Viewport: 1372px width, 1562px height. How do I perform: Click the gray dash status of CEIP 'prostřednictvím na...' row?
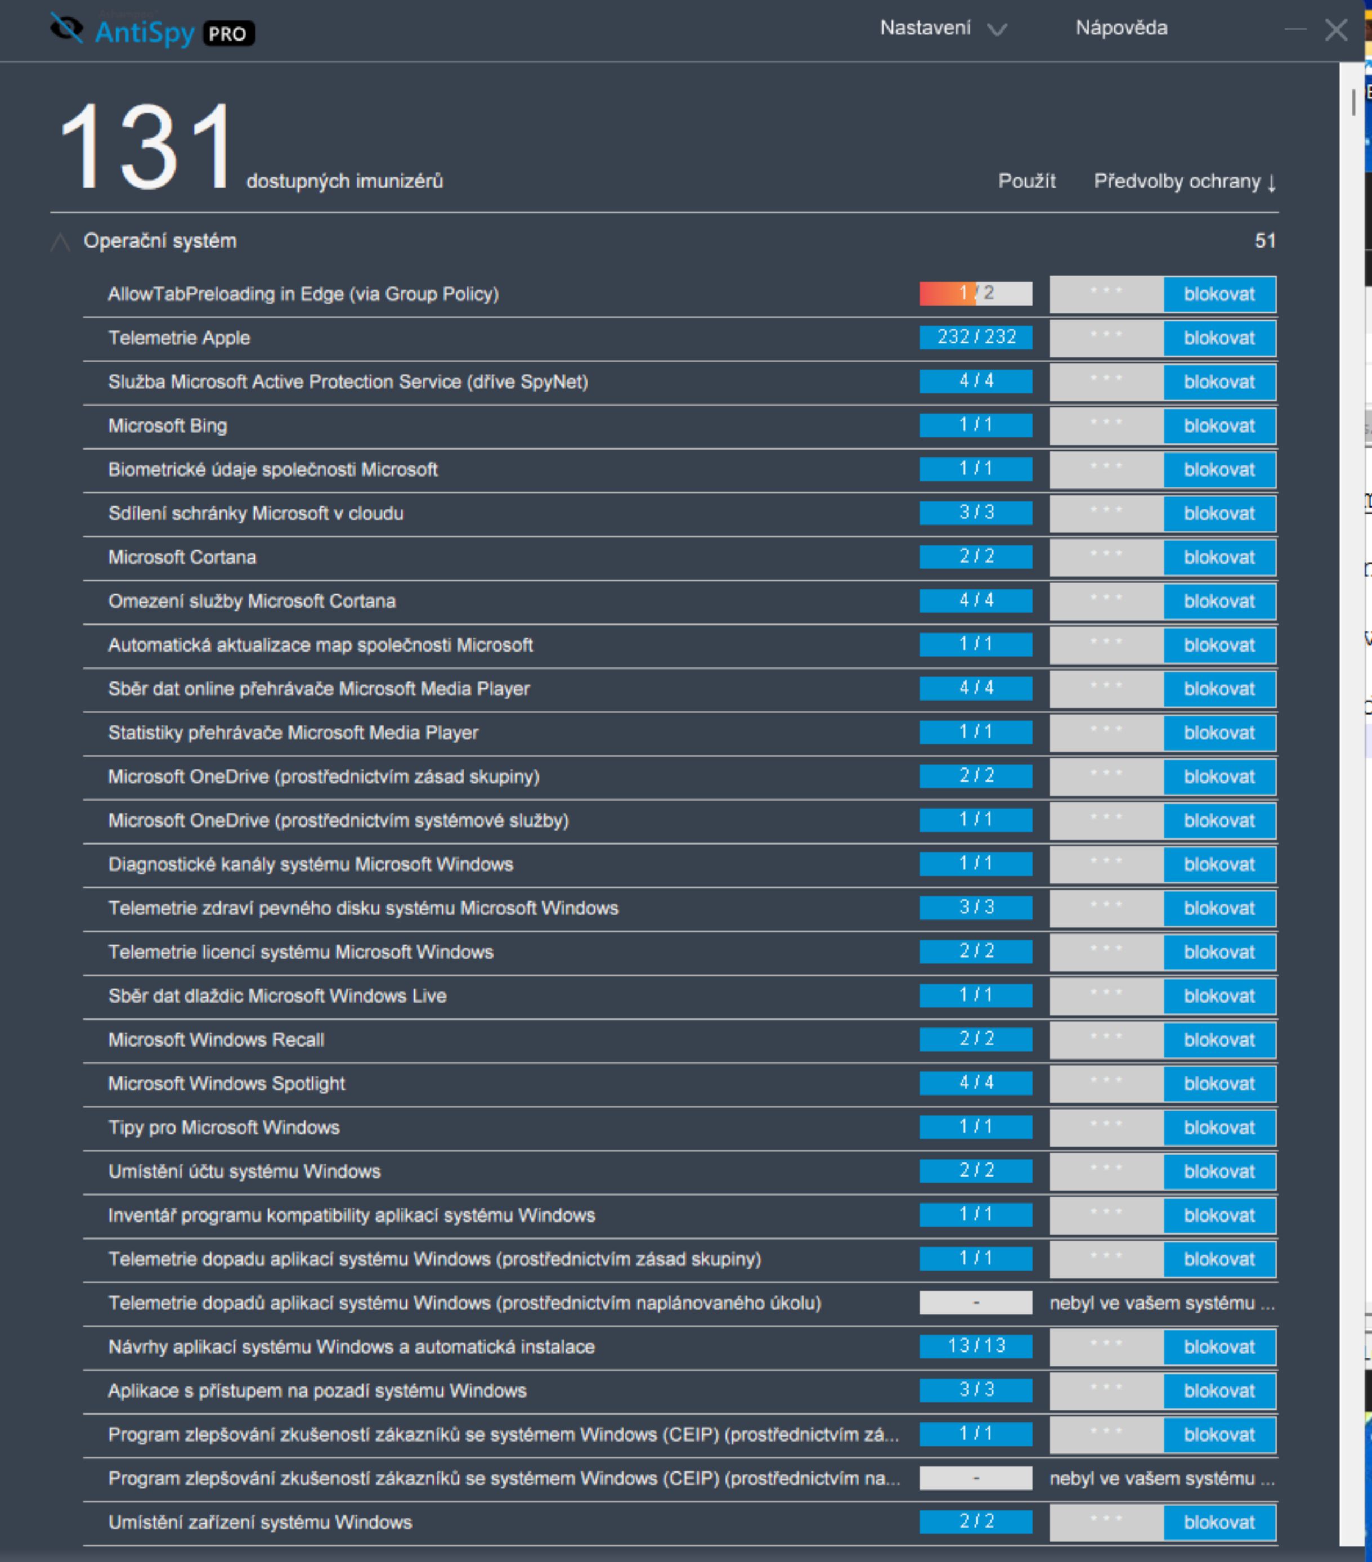(x=975, y=1478)
